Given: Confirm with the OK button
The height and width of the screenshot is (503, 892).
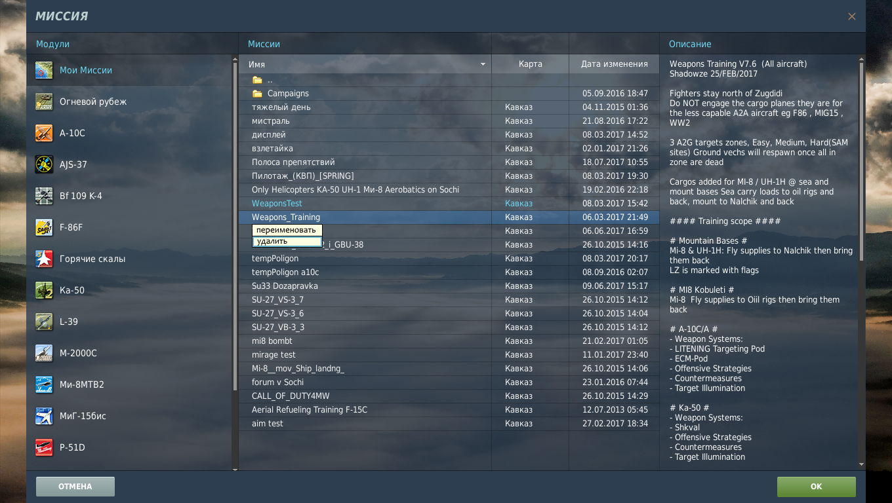Looking at the screenshot, I should coord(817,487).
